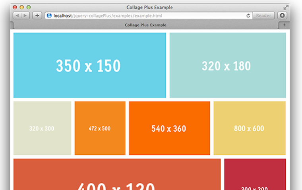Image resolution: width=302 pixels, height=190 pixels.
Task: Click the localhost address bar field
Action: click(x=148, y=15)
